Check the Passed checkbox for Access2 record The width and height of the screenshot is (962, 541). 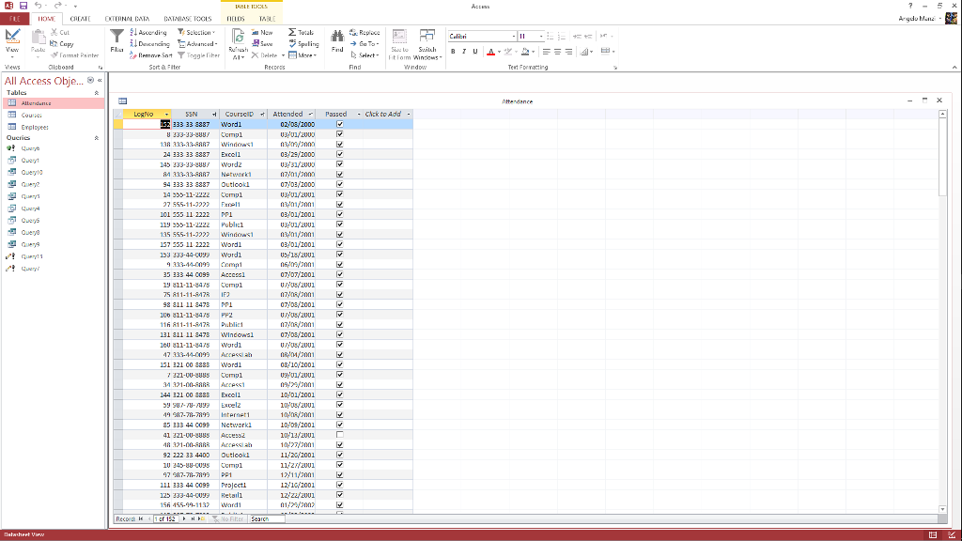pyautogui.click(x=339, y=435)
